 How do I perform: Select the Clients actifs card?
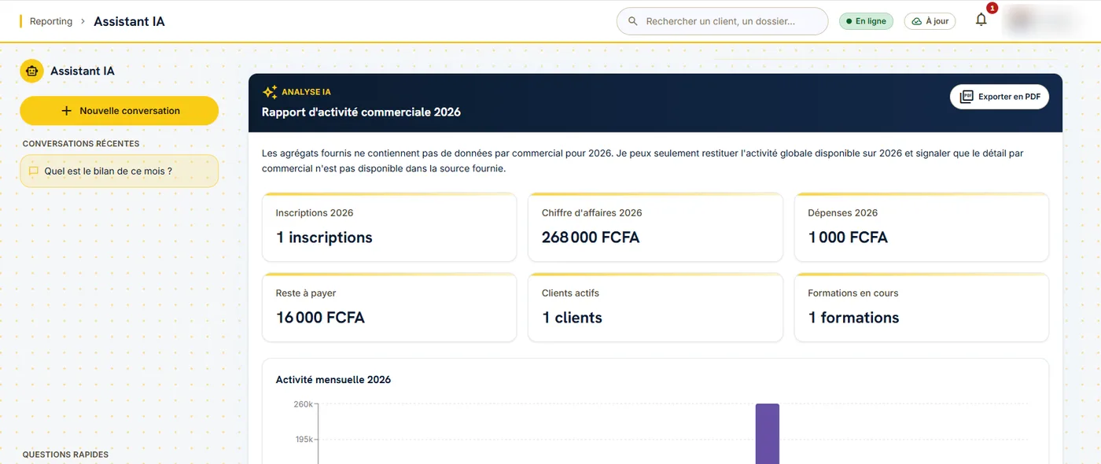[x=655, y=307]
